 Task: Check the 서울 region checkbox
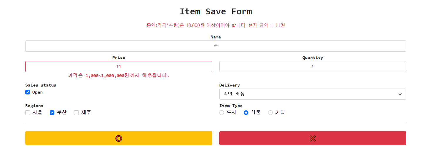coord(28,113)
